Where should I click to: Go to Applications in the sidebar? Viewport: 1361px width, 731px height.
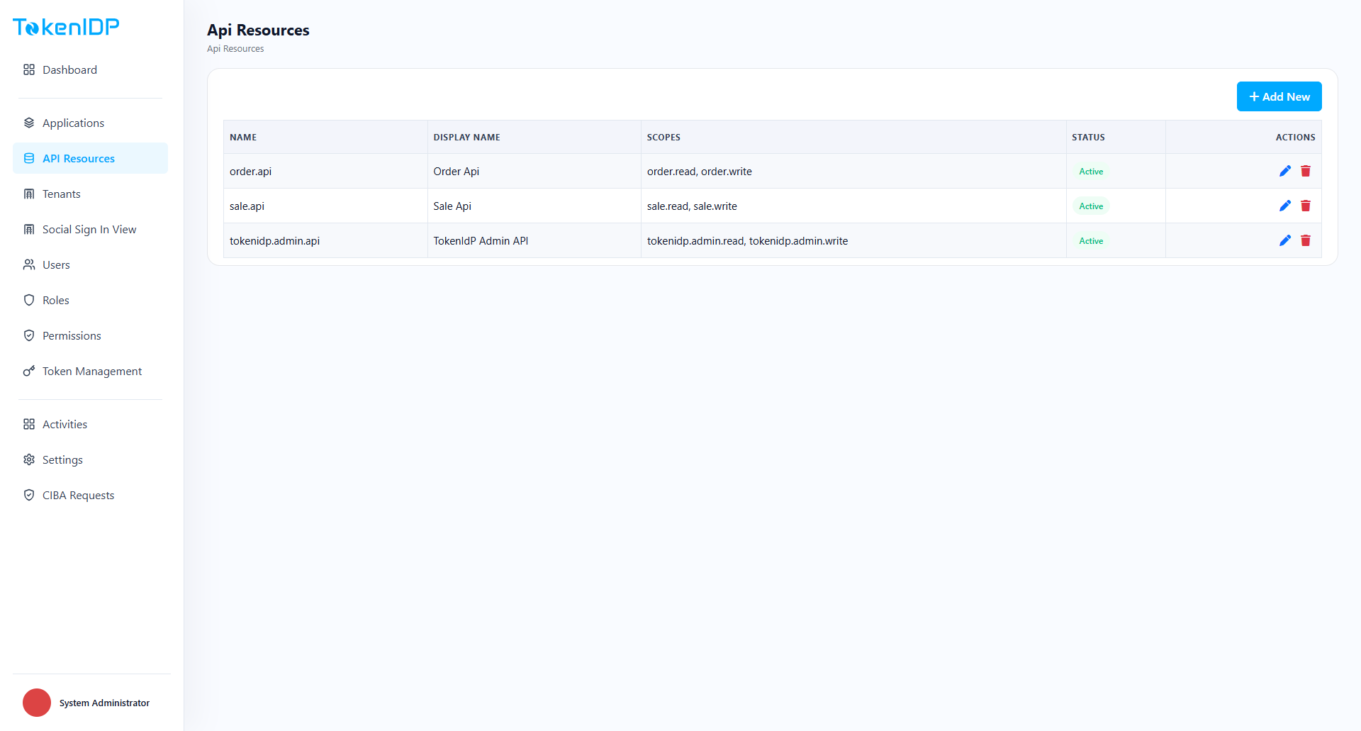pos(90,123)
